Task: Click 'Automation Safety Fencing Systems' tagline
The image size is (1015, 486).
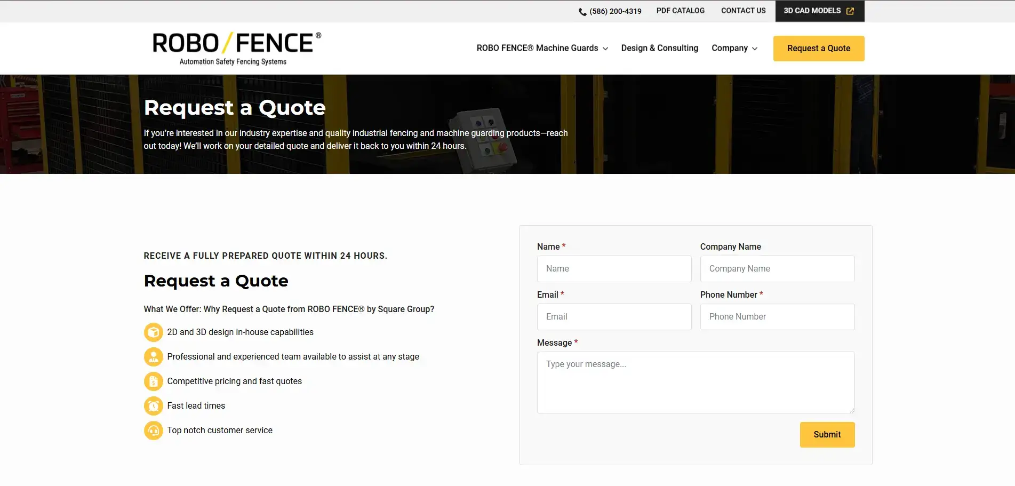Action: 233,62
